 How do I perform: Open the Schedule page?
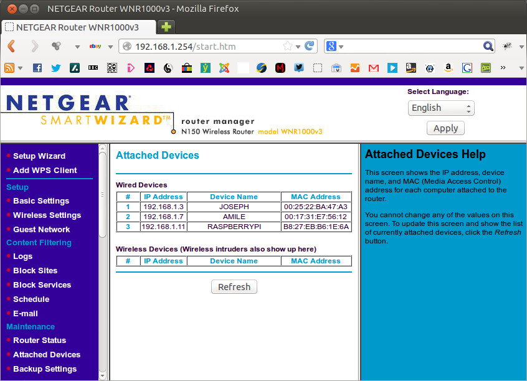tap(31, 299)
